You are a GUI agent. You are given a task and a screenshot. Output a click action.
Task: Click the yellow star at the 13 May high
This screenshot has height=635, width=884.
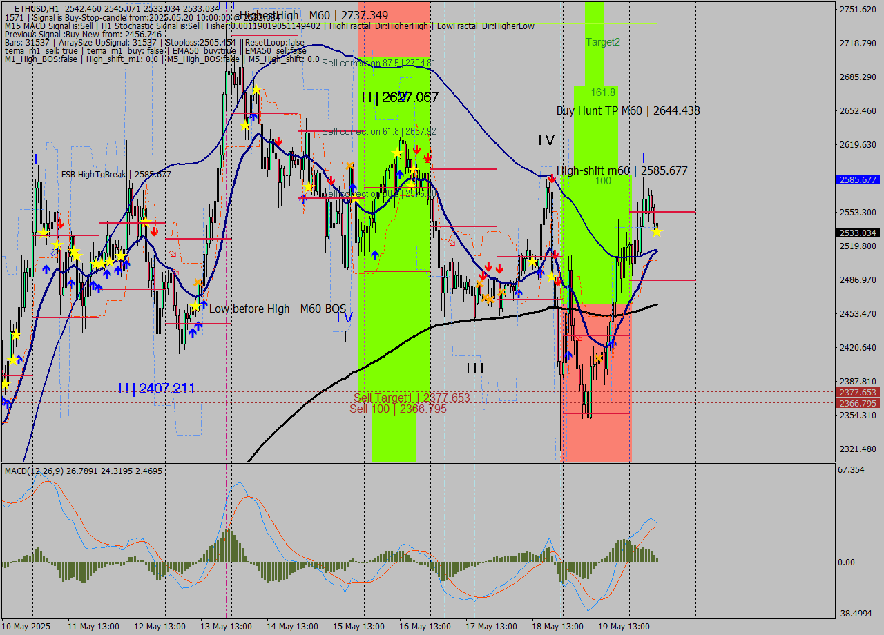[256, 90]
